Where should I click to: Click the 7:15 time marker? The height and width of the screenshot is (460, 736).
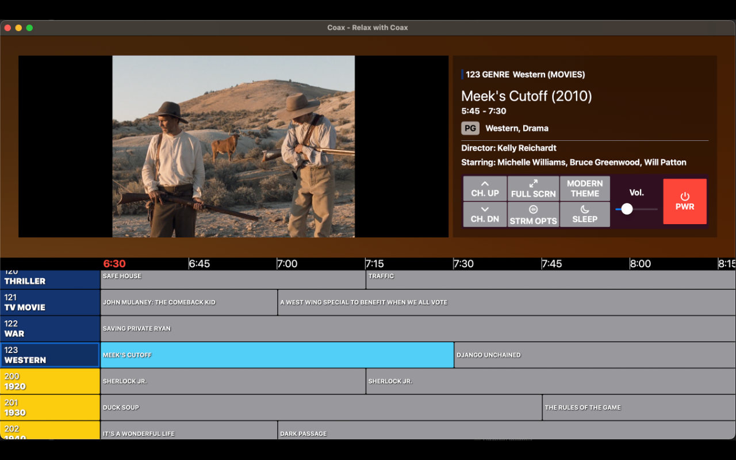[375, 263]
